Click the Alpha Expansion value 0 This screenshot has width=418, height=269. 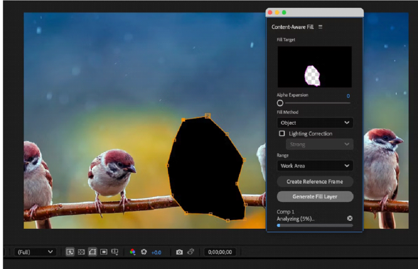(x=348, y=96)
